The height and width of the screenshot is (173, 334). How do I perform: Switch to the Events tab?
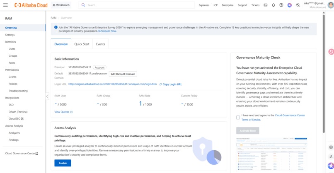[x=100, y=44]
